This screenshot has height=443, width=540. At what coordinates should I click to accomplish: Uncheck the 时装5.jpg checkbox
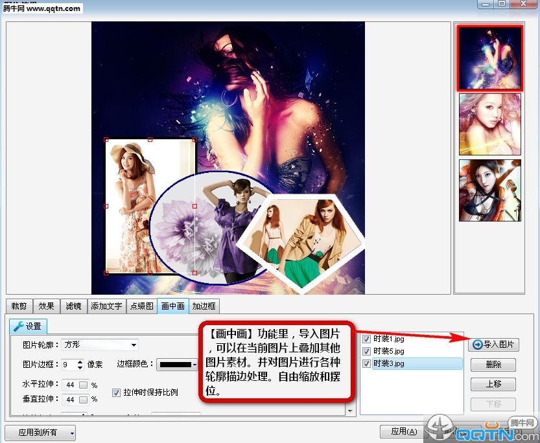point(366,351)
